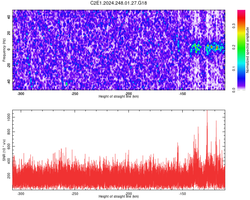Click the 0.0 tick on the color bar
This screenshot has width=250, height=200.
pos(234,90)
